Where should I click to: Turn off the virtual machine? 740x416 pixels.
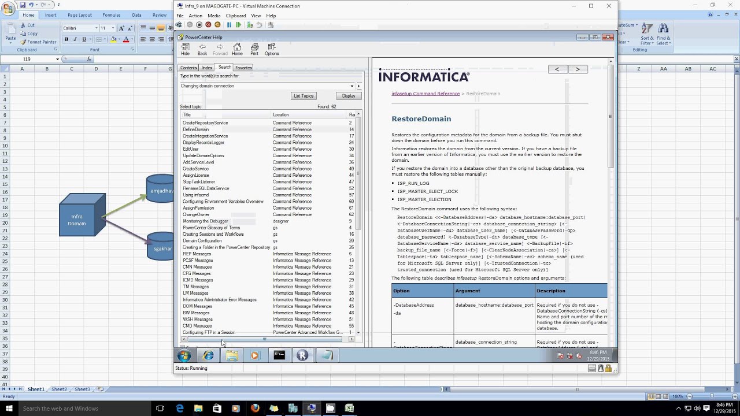coord(199,25)
